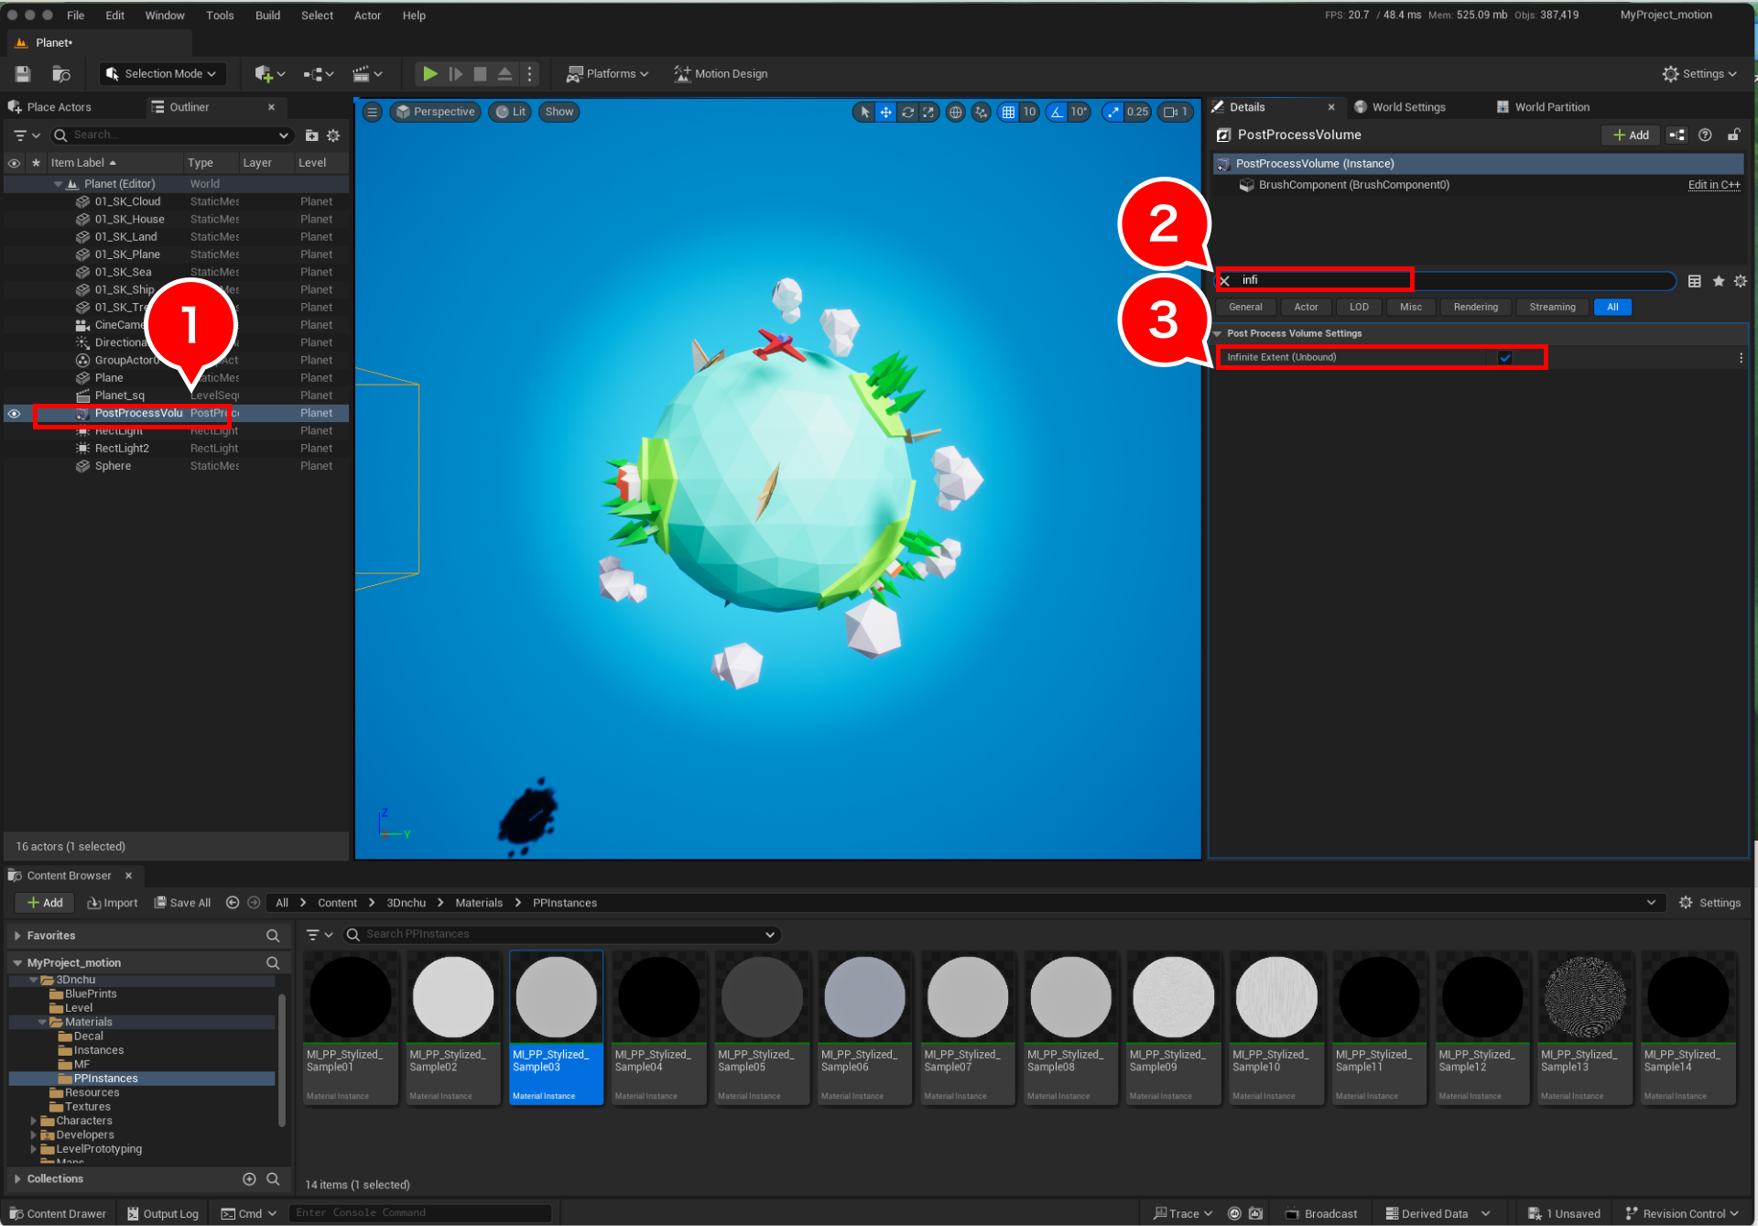Select the Rotate tool in the viewport

(x=907, y=112)
